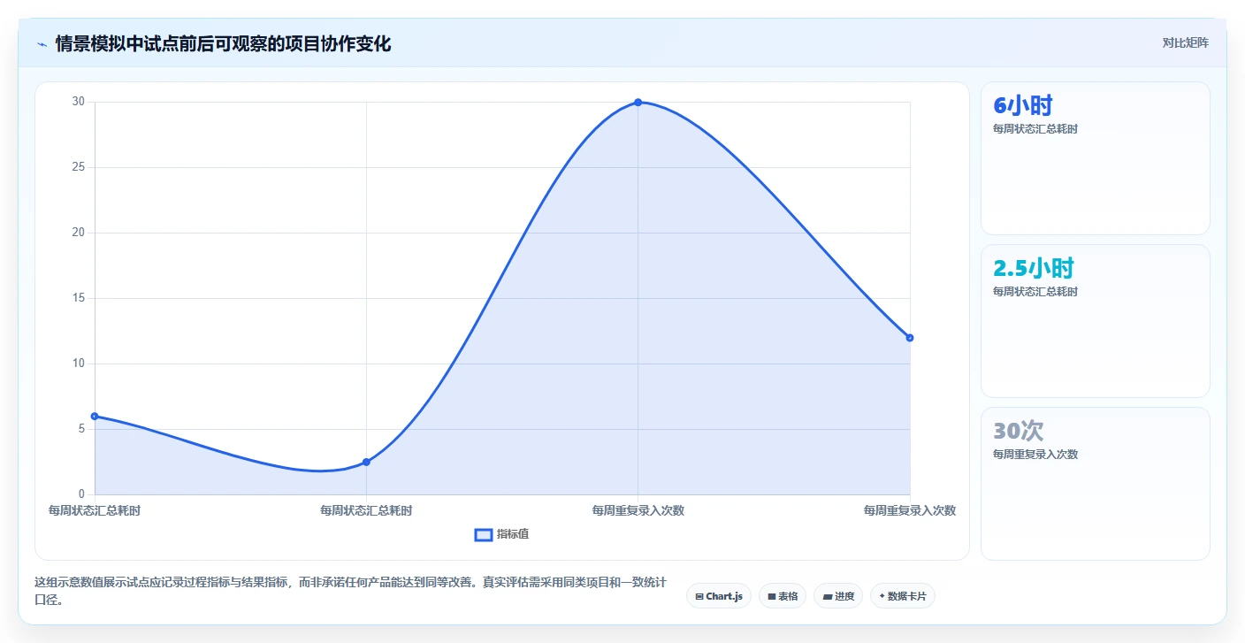Click the 6小时 stat card value
Screen dimensions: 1245x643
(1023, 105)
